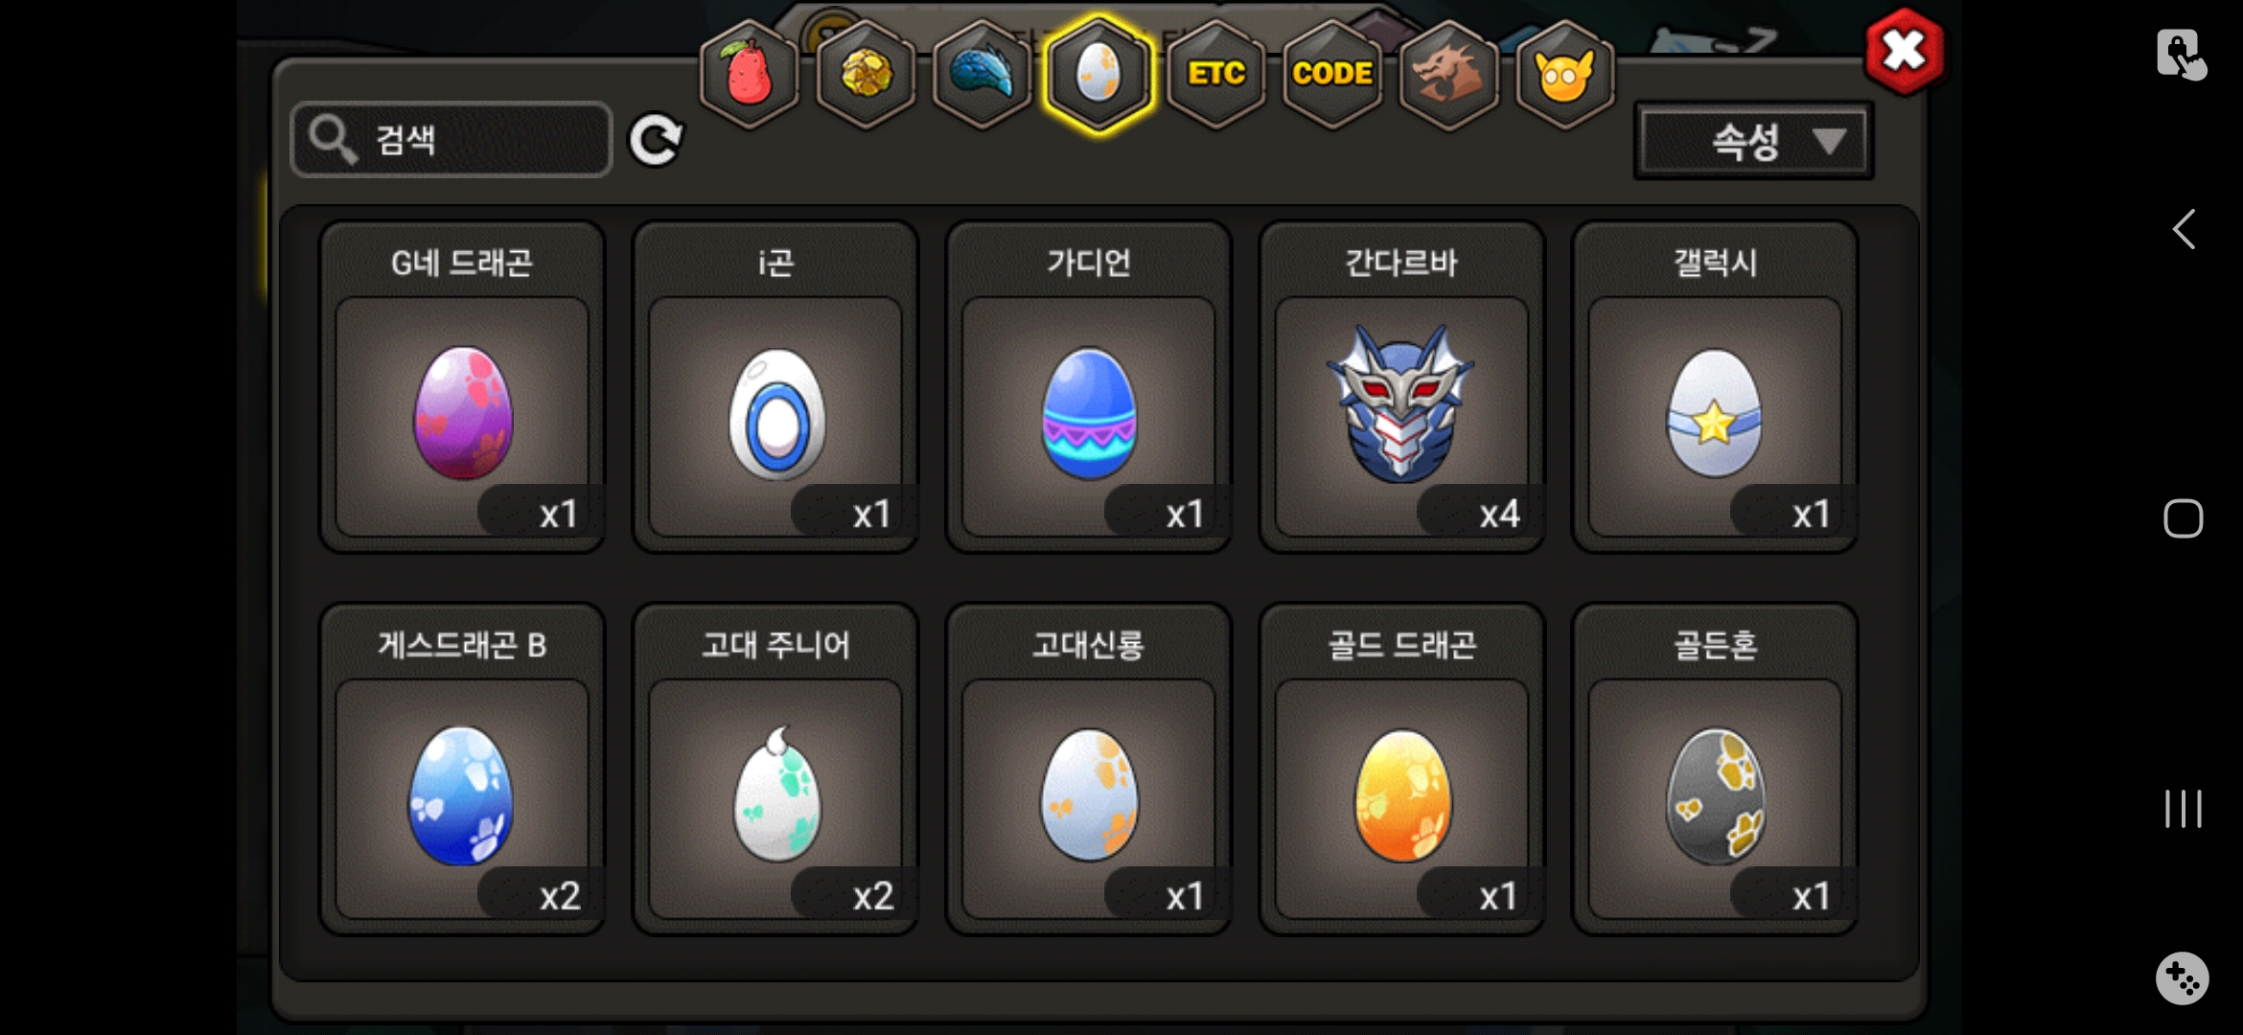Select the gold nugget category tab
Screen dimensions: 2243x1035
866,75
